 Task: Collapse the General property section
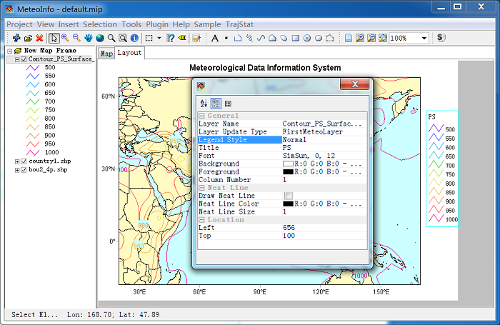(201, 116)
